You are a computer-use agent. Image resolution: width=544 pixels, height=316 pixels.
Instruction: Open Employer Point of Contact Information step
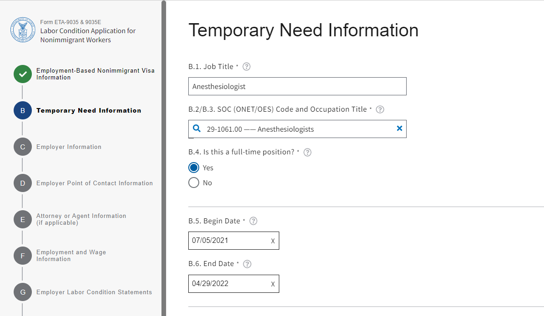[94, 183]
